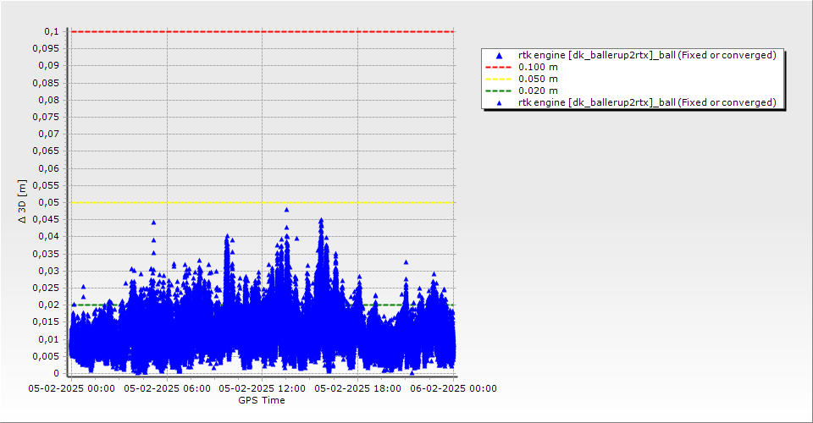Click the y-axis tick label "0,095"
The width and height of the screenshot is (813, 423).
tap(46, 49)
